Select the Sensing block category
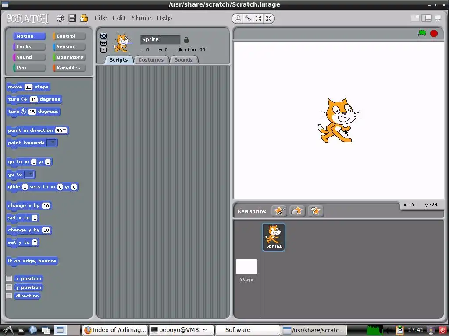449x336 pixels. [69, 46]
